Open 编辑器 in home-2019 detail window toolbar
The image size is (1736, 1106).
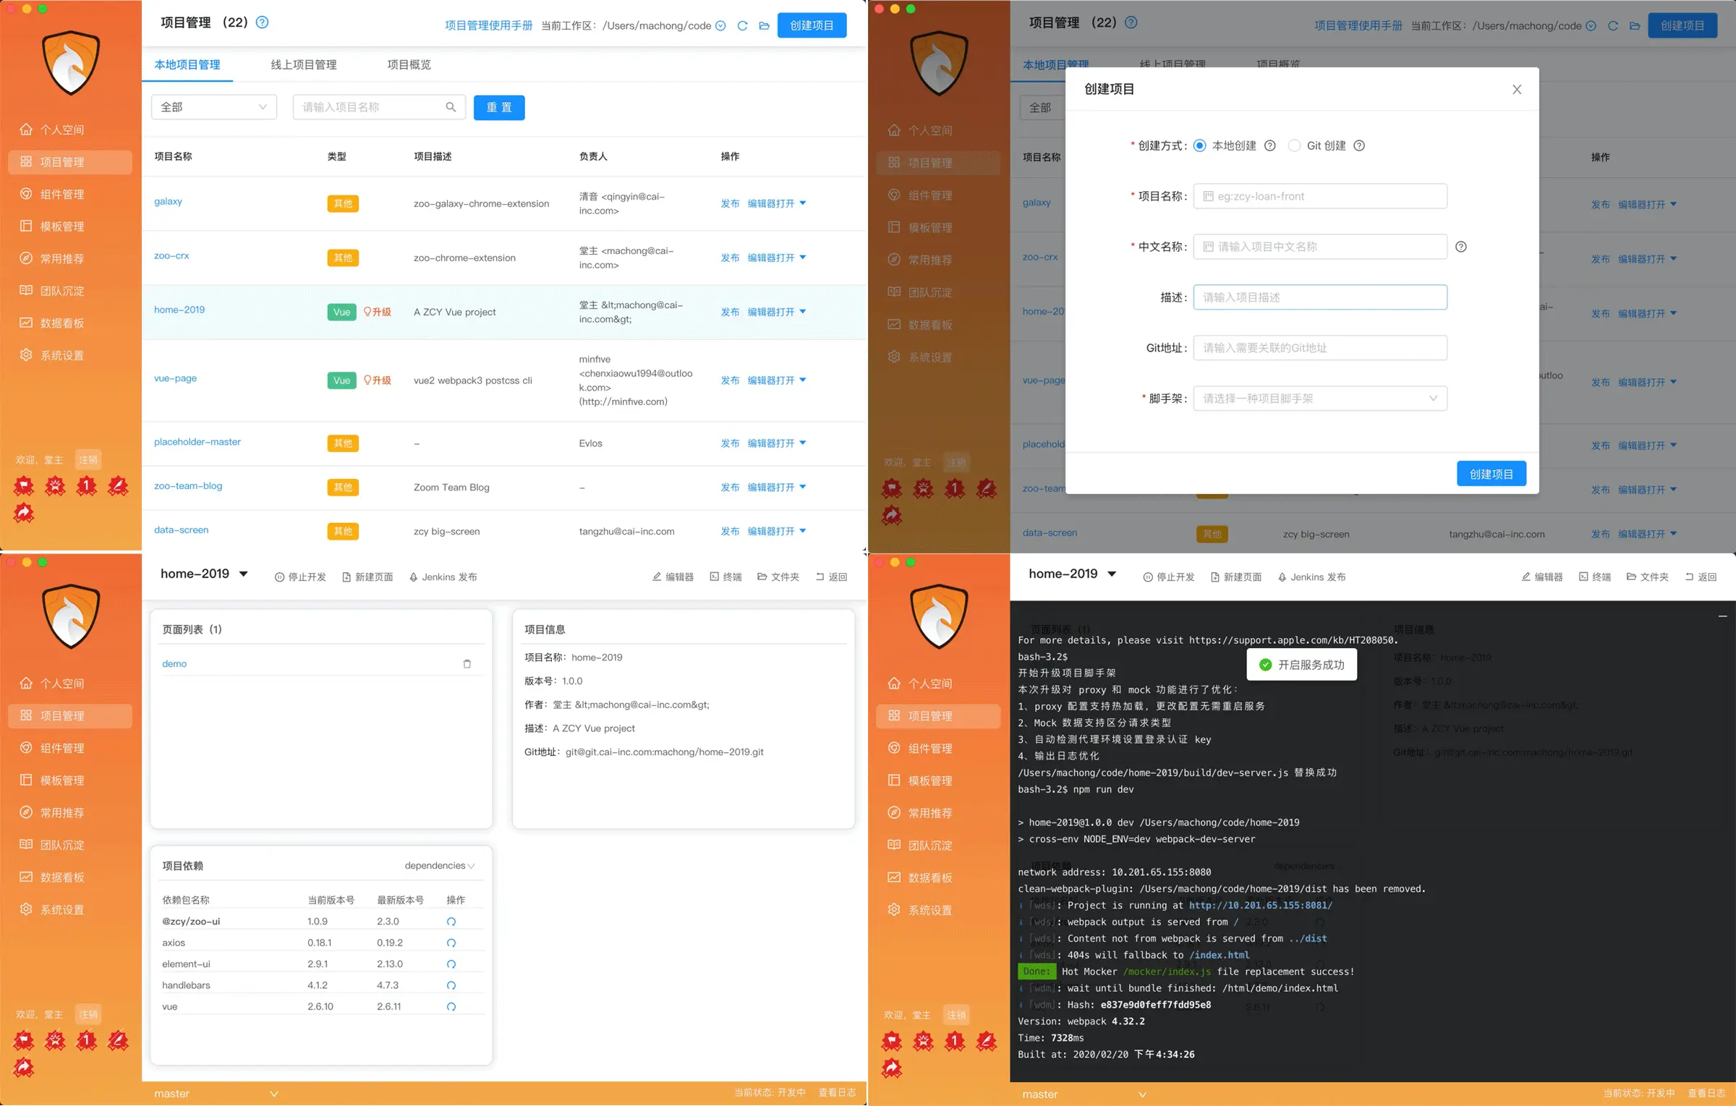pos(673,577)
